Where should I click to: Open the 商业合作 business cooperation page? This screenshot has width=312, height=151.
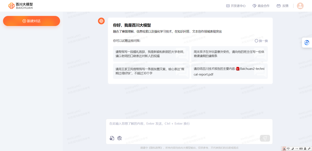261,6
